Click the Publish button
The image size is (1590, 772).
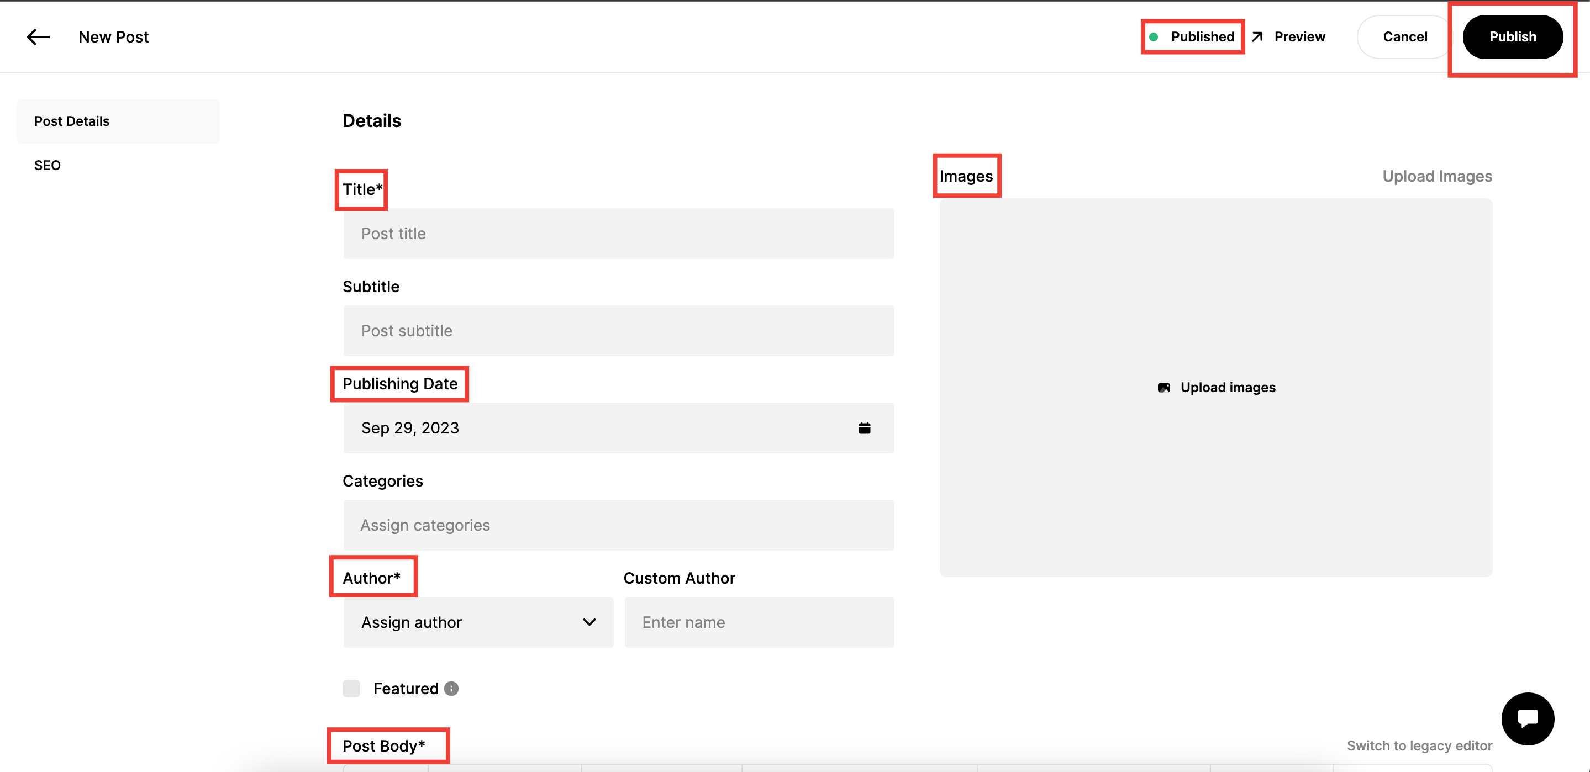click(x=1512, y=36)
